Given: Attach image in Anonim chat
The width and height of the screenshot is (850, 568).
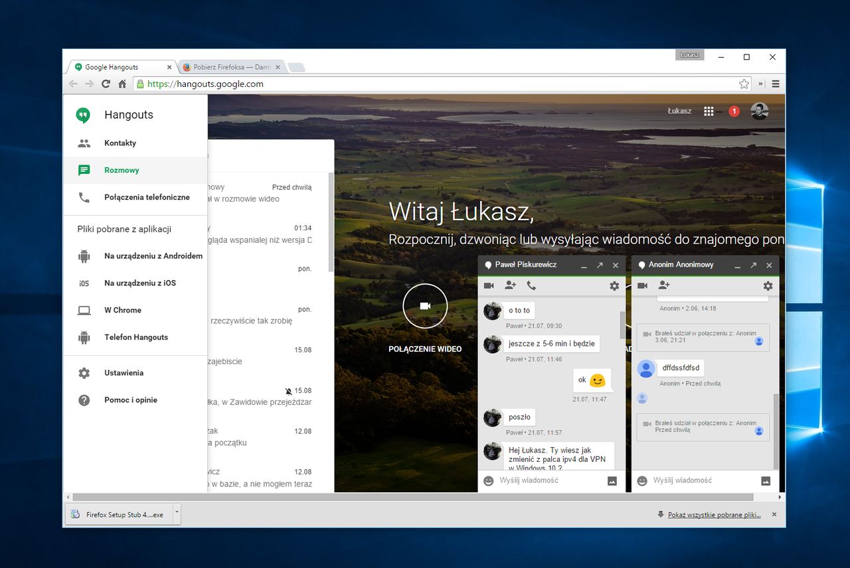Looking at the screenshot, I should click(x=766, y=481).
